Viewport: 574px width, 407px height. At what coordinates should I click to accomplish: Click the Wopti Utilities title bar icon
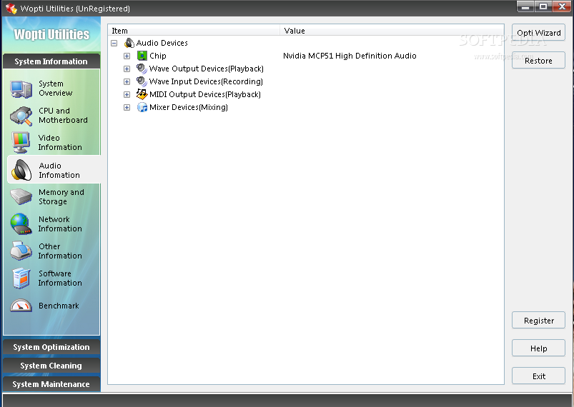tap(11, 9)
